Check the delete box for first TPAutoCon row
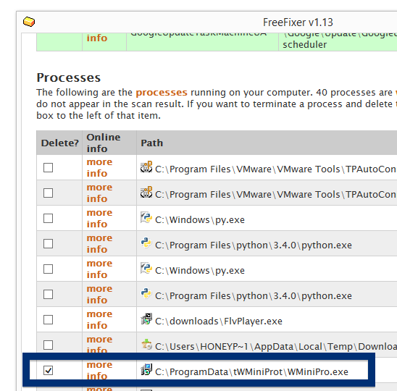 pyautogui.click(x=48, y=167)
